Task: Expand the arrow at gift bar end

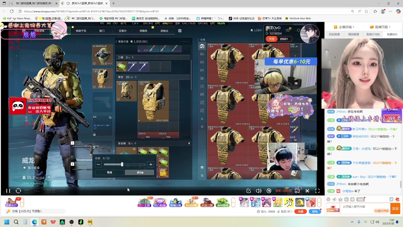Action: click(x=319, y=202)
